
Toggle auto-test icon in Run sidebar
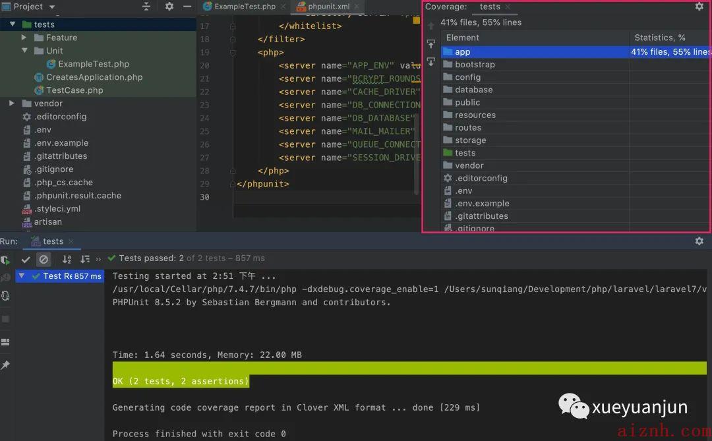point(5,296)
